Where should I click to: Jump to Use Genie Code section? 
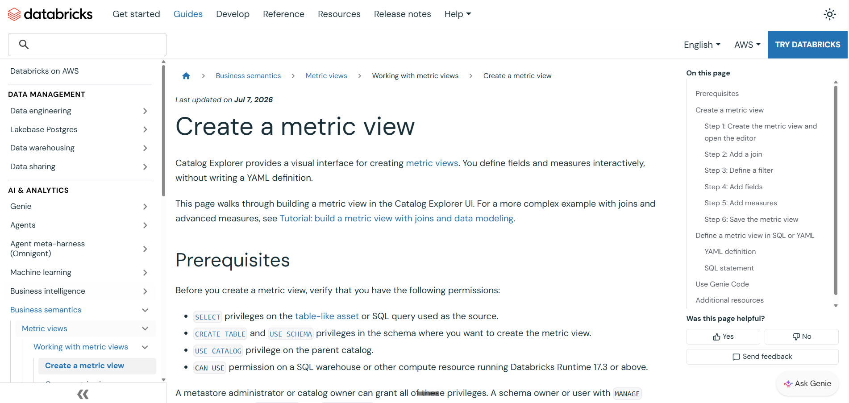722,284
